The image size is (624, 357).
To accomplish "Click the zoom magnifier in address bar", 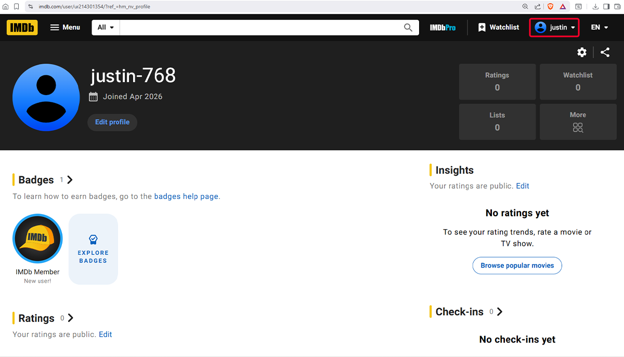I will point(525,6).
